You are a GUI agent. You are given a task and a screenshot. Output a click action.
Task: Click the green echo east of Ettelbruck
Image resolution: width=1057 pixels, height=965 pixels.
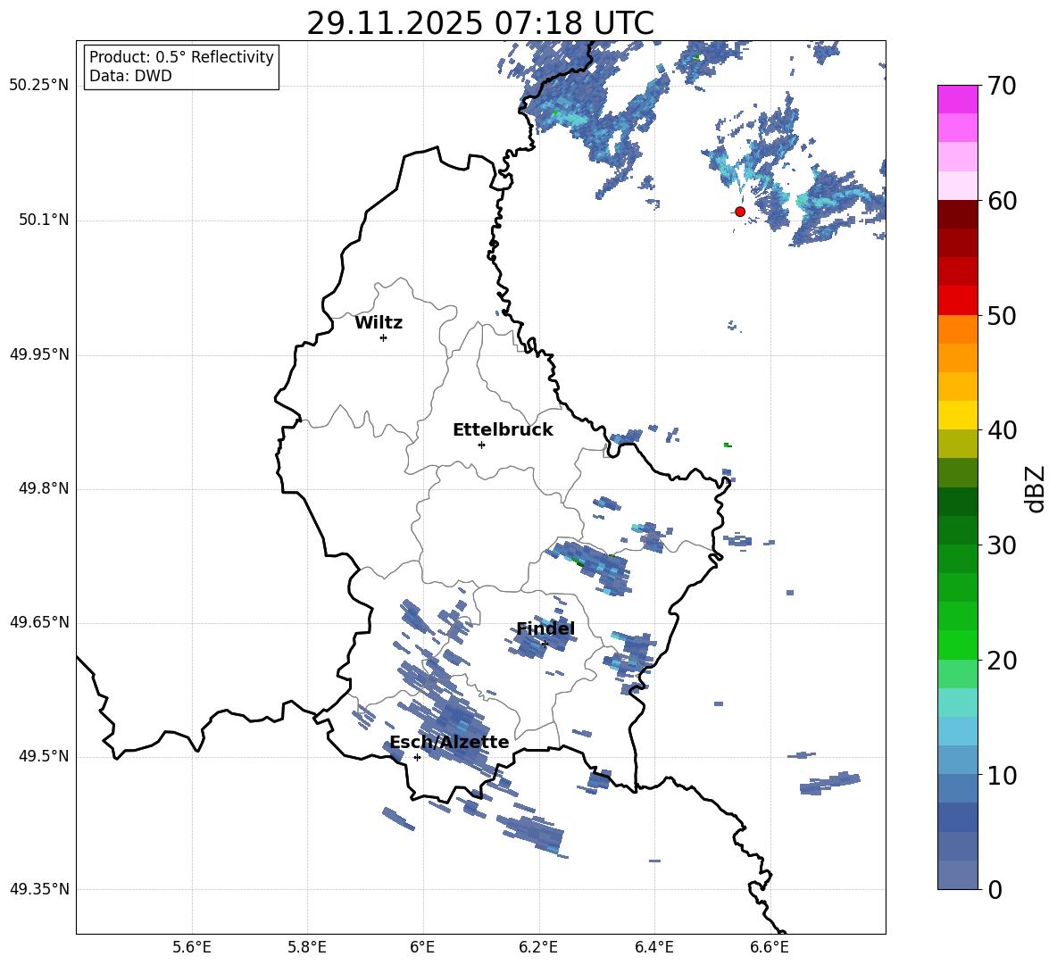[x=728, y=445]
